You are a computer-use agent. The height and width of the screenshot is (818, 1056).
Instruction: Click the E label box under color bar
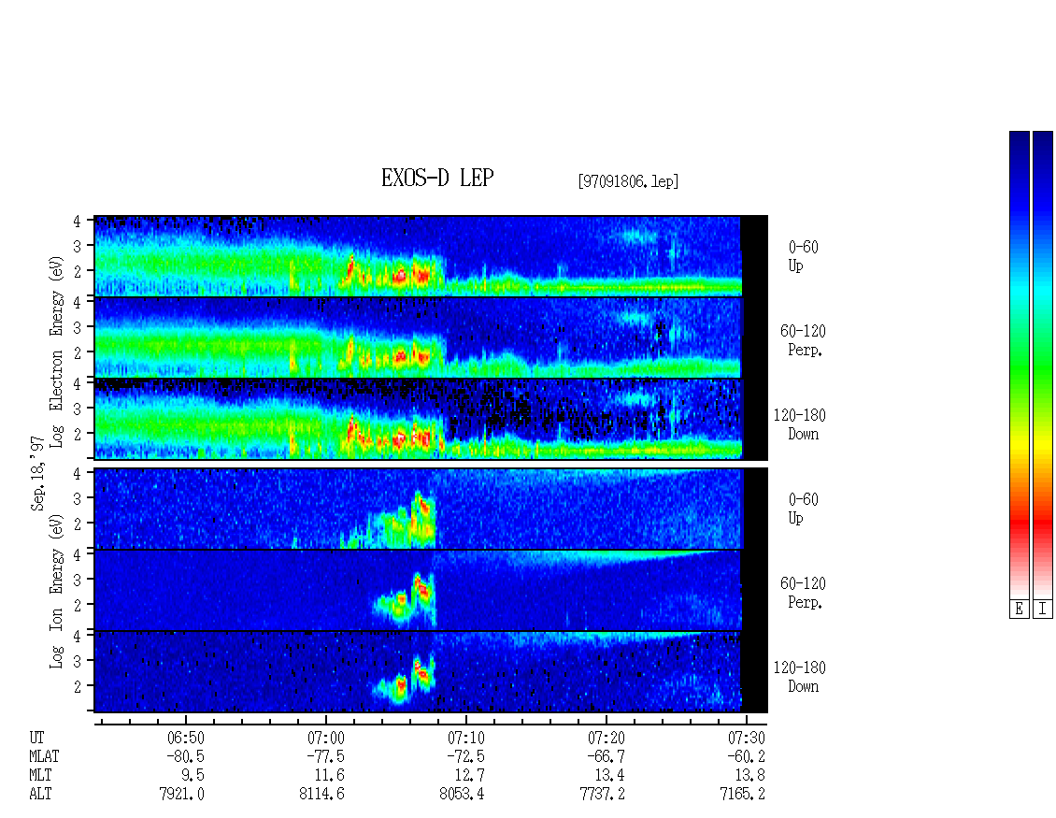tap(1019, 610)
